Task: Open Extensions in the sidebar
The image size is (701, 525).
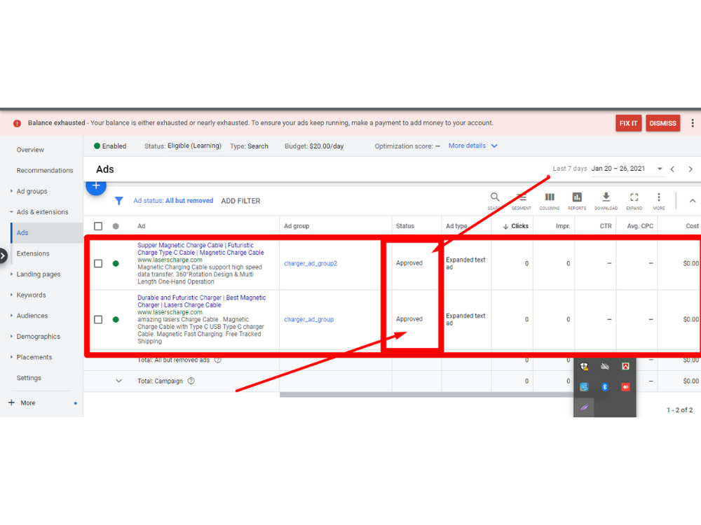Action: [33, 253]
